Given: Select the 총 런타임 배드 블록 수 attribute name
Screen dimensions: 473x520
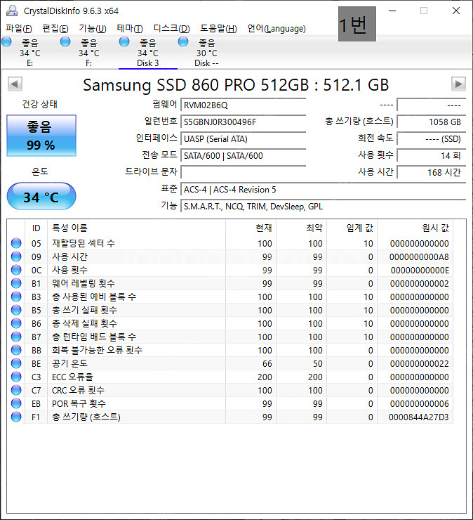Looking at the screenshot, I should [94, 337].
